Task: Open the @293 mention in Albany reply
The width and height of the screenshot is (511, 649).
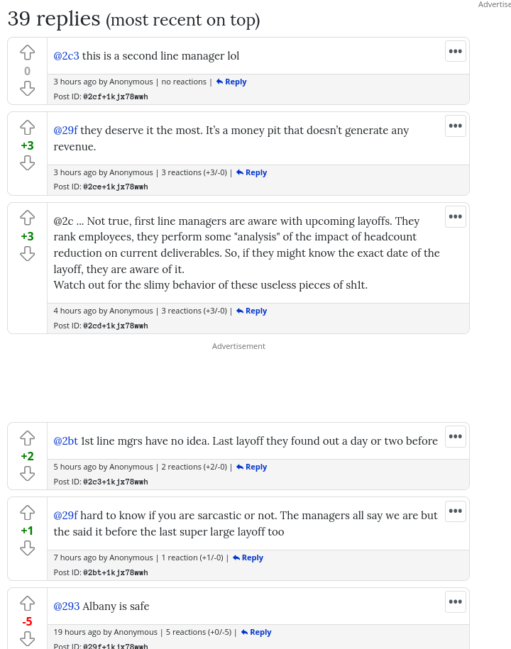Action: [67, 606]
